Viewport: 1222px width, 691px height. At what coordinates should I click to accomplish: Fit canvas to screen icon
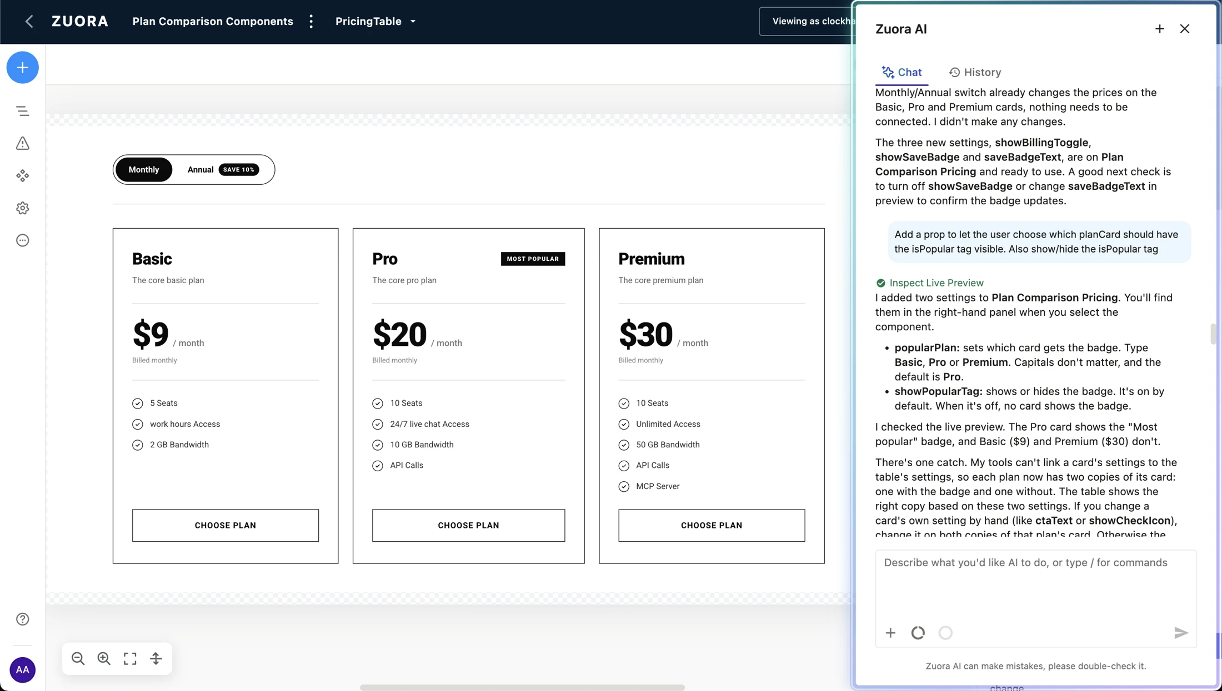coord(130,658)
